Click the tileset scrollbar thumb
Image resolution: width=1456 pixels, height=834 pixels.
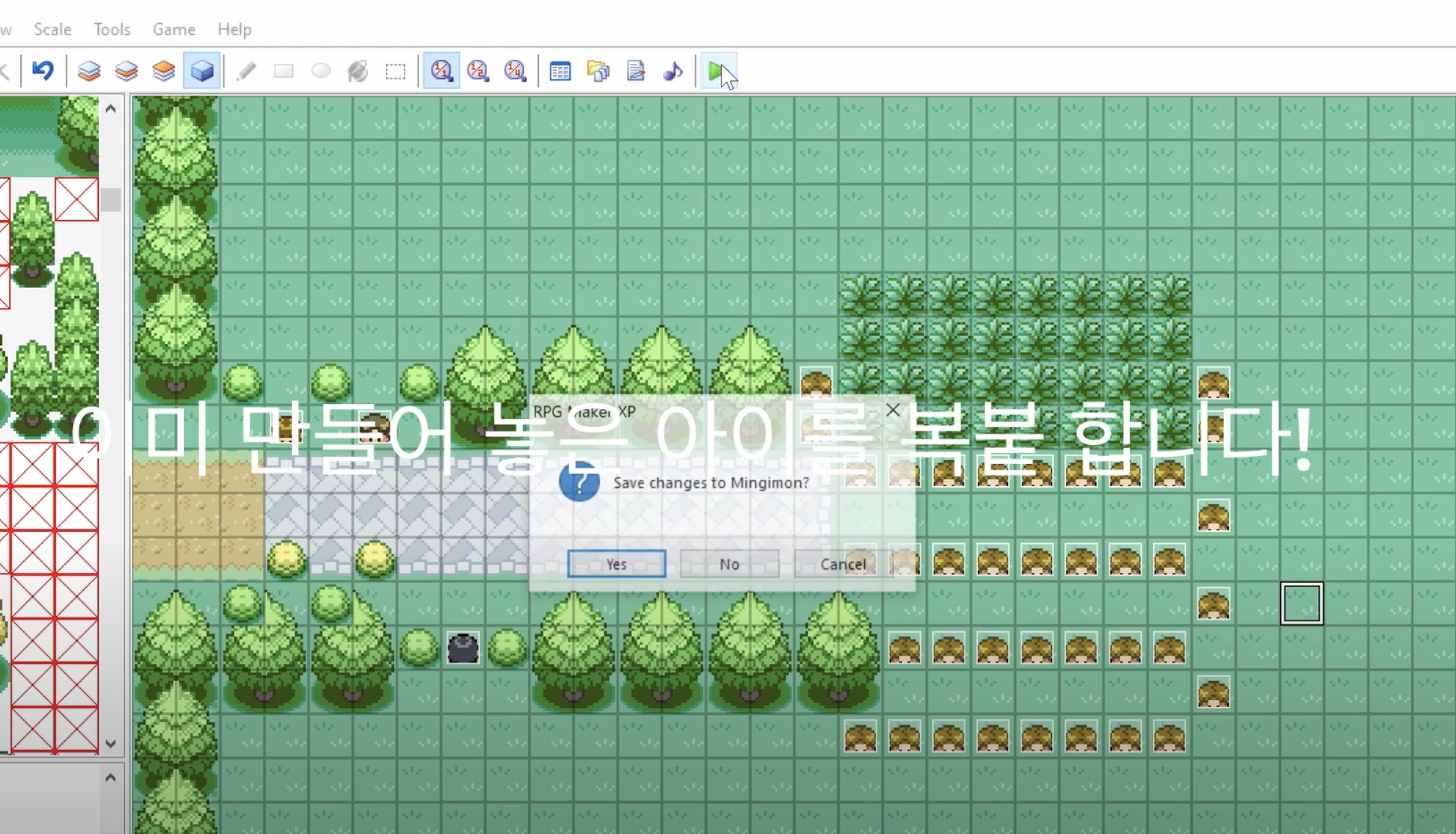pos(110,200)
